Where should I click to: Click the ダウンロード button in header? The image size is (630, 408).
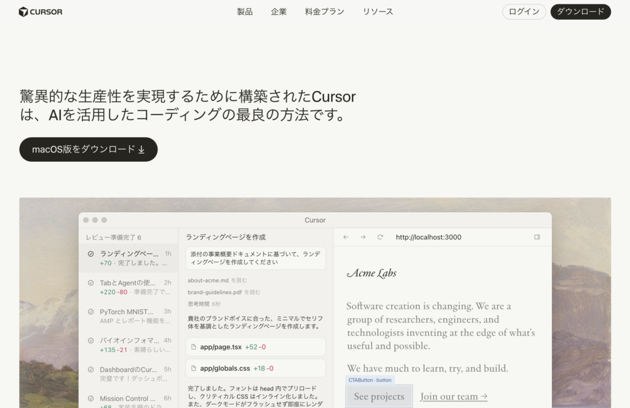click(x=580, y=12)
